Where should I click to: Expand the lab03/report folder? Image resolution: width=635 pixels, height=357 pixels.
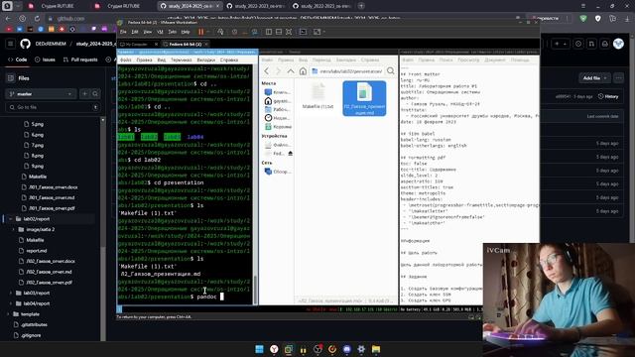pyautogui.click(x=11, y=293)
